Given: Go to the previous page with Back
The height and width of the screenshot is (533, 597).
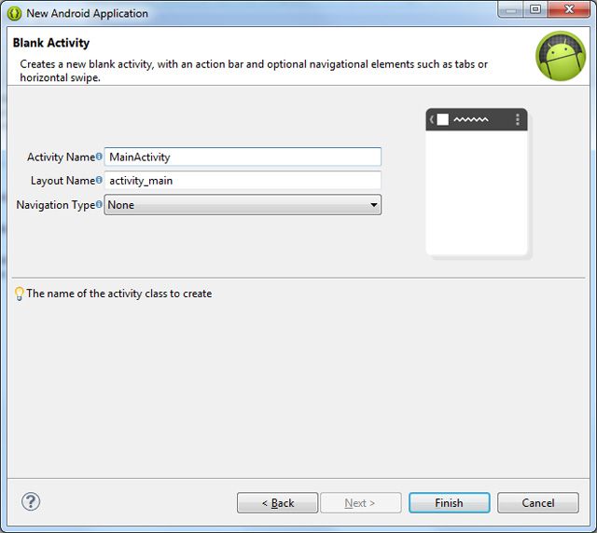Looking at the screenshot, I should (x=277, y=503).
